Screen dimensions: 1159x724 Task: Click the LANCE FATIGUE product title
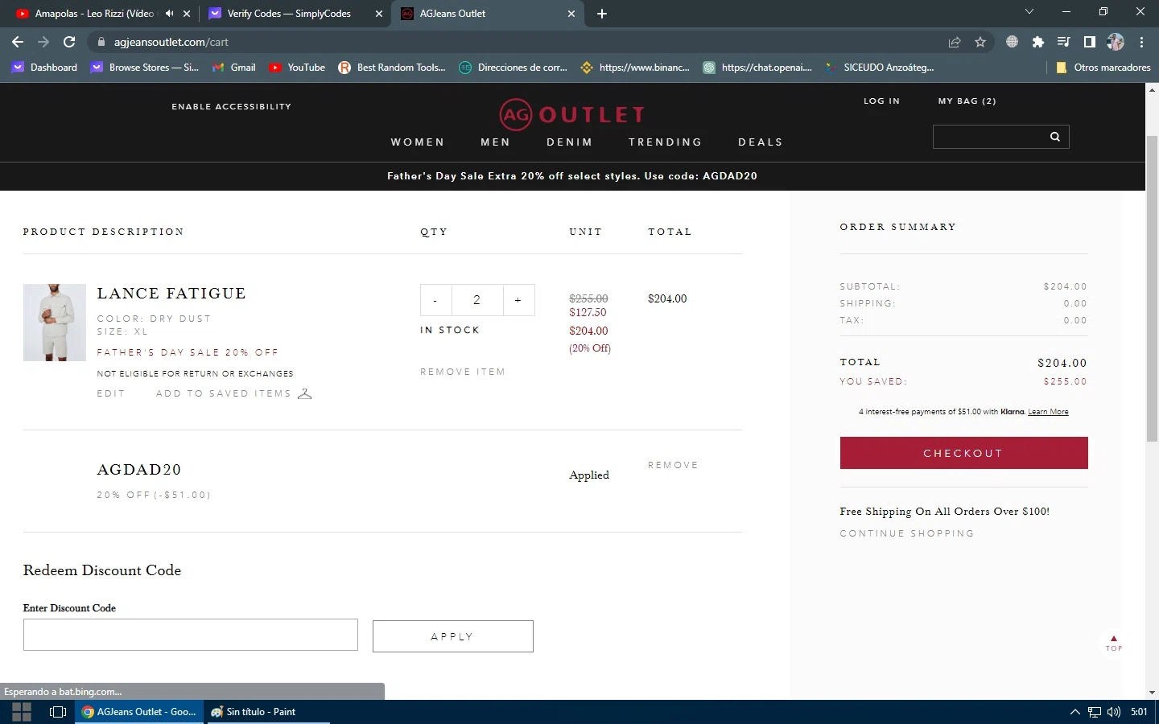pyautogui.click(x=171, y=294)
